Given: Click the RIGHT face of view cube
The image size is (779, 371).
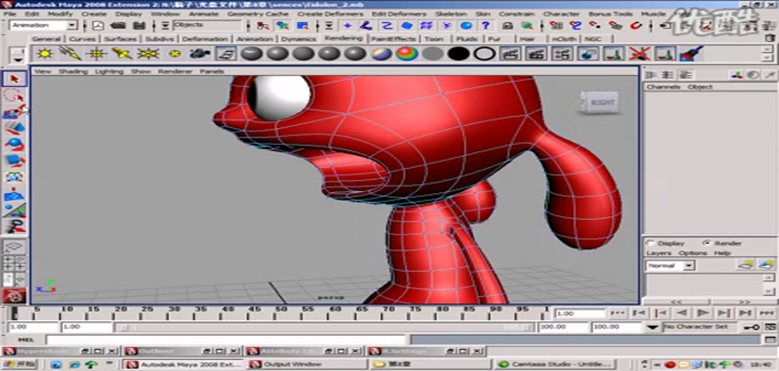Looking at the screenshot, I should tap(602, 103).
